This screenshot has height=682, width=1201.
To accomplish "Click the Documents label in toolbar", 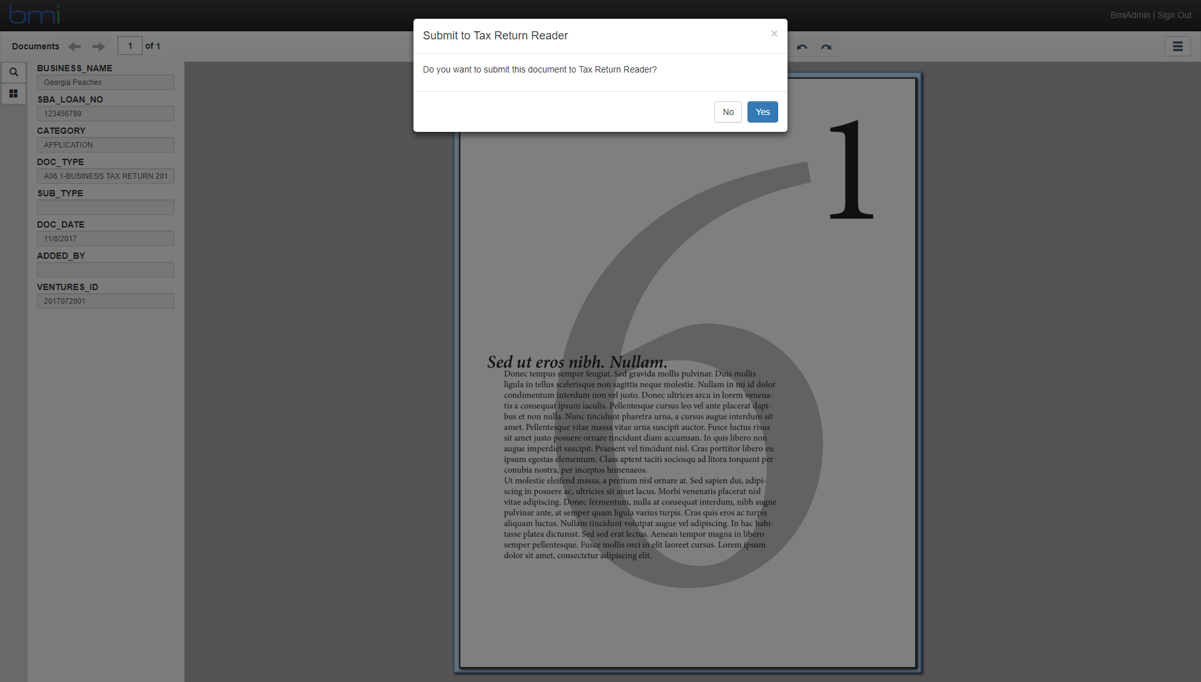I will (x=36, y=46).
